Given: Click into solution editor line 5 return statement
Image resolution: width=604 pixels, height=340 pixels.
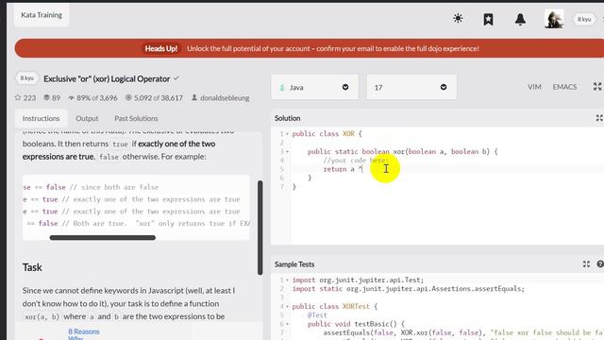Looking at the screenshot, I should pyautogui.click(x=343, y=169).
